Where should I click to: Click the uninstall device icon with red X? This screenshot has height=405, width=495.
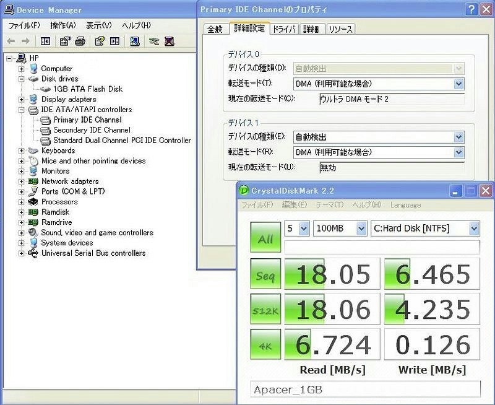[169, 41]
